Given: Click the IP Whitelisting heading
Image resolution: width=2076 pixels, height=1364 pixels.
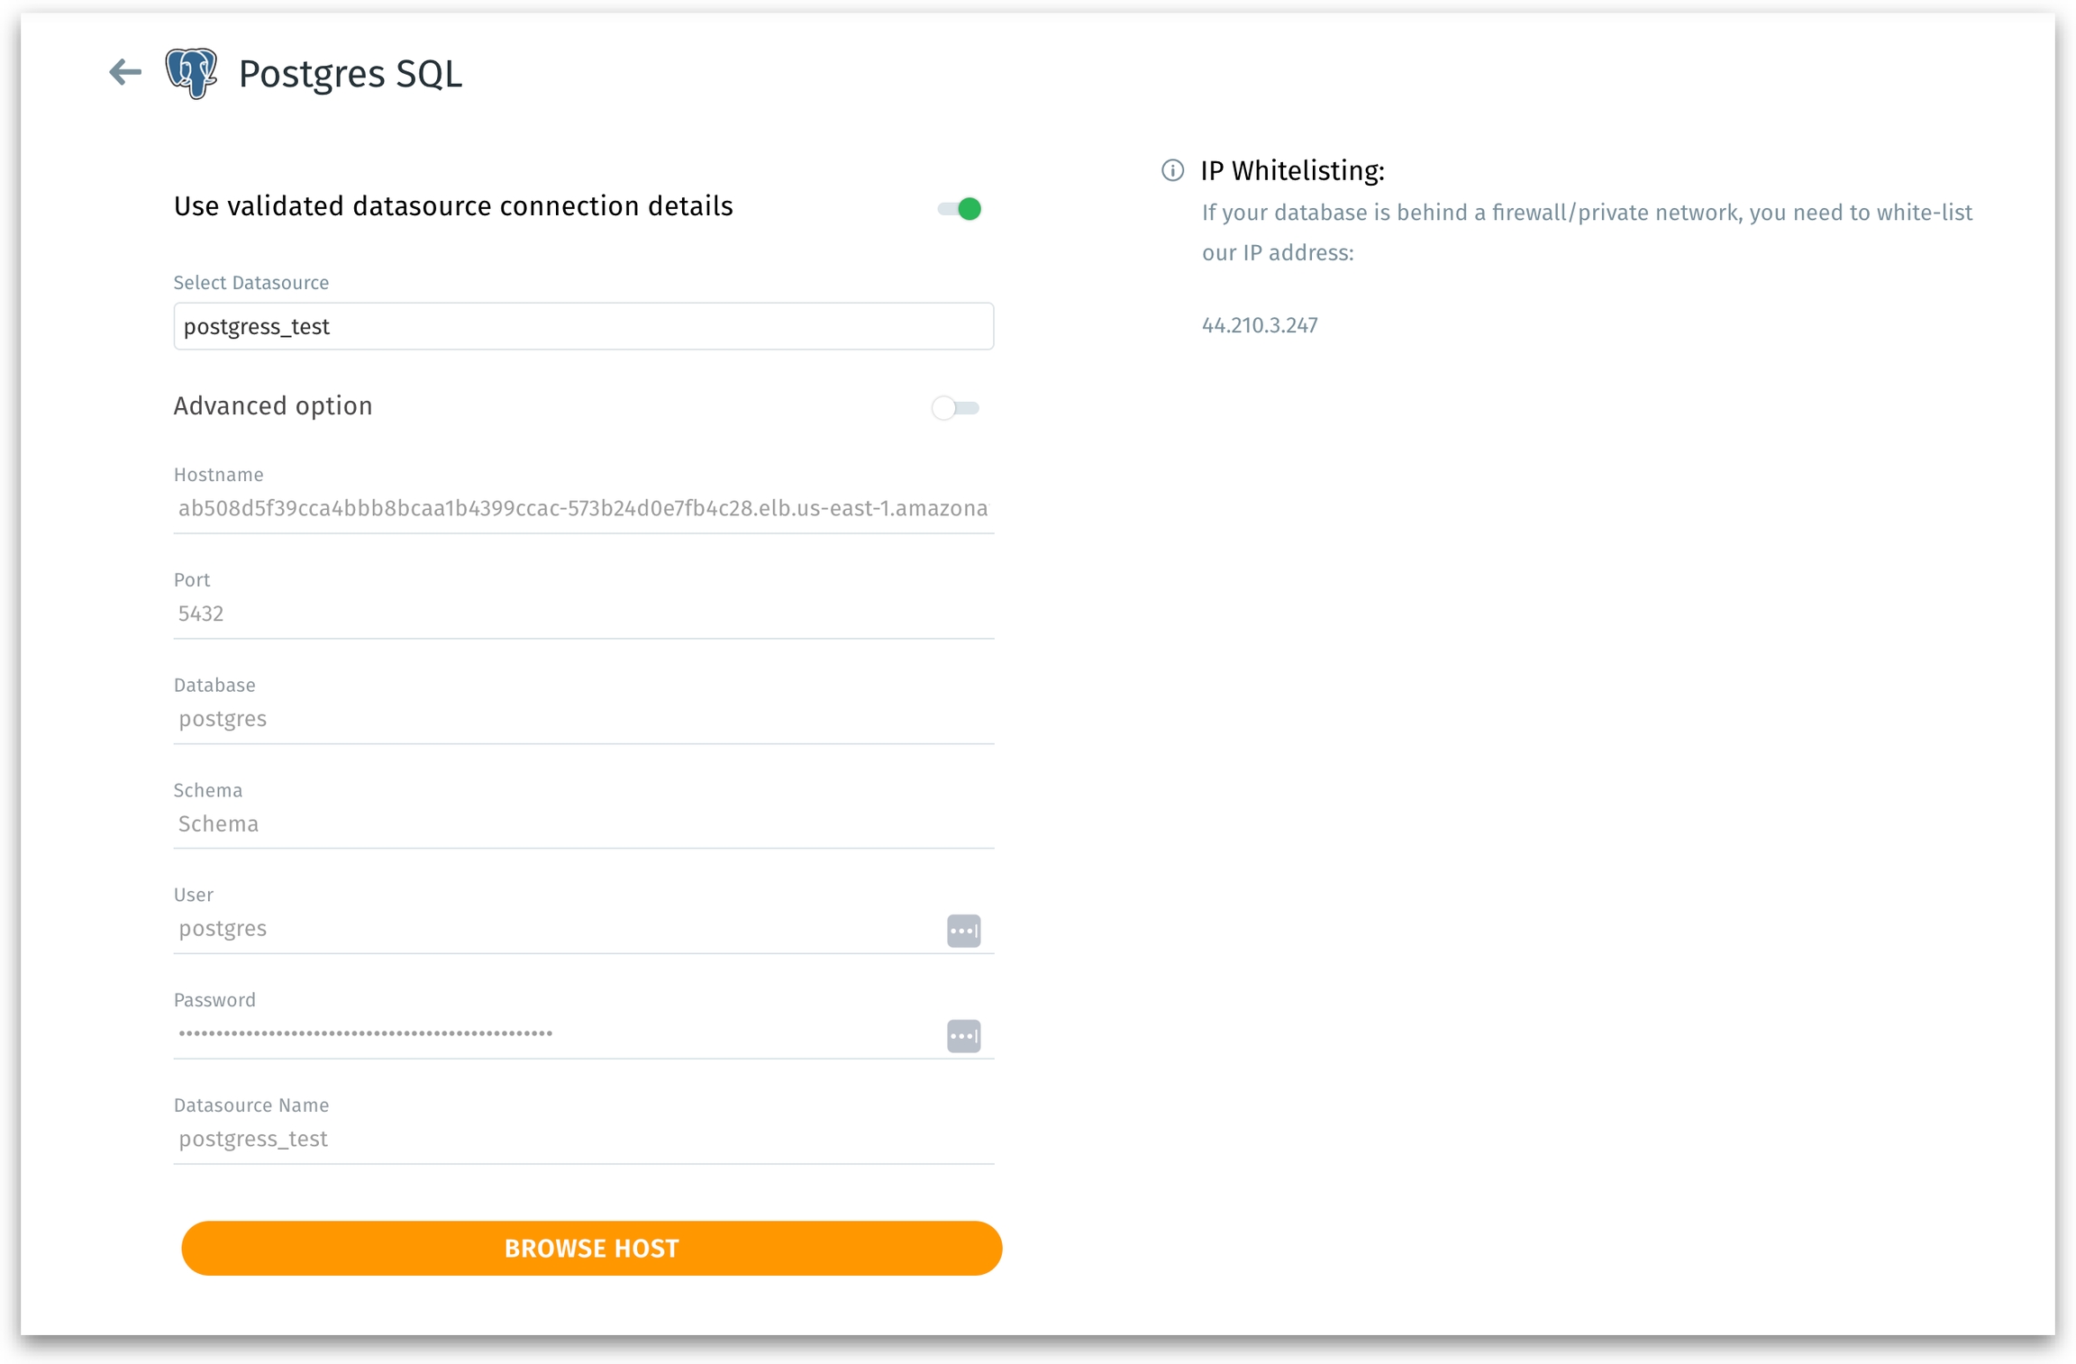Looking at the screenshot, I should tap(1291, 170).
